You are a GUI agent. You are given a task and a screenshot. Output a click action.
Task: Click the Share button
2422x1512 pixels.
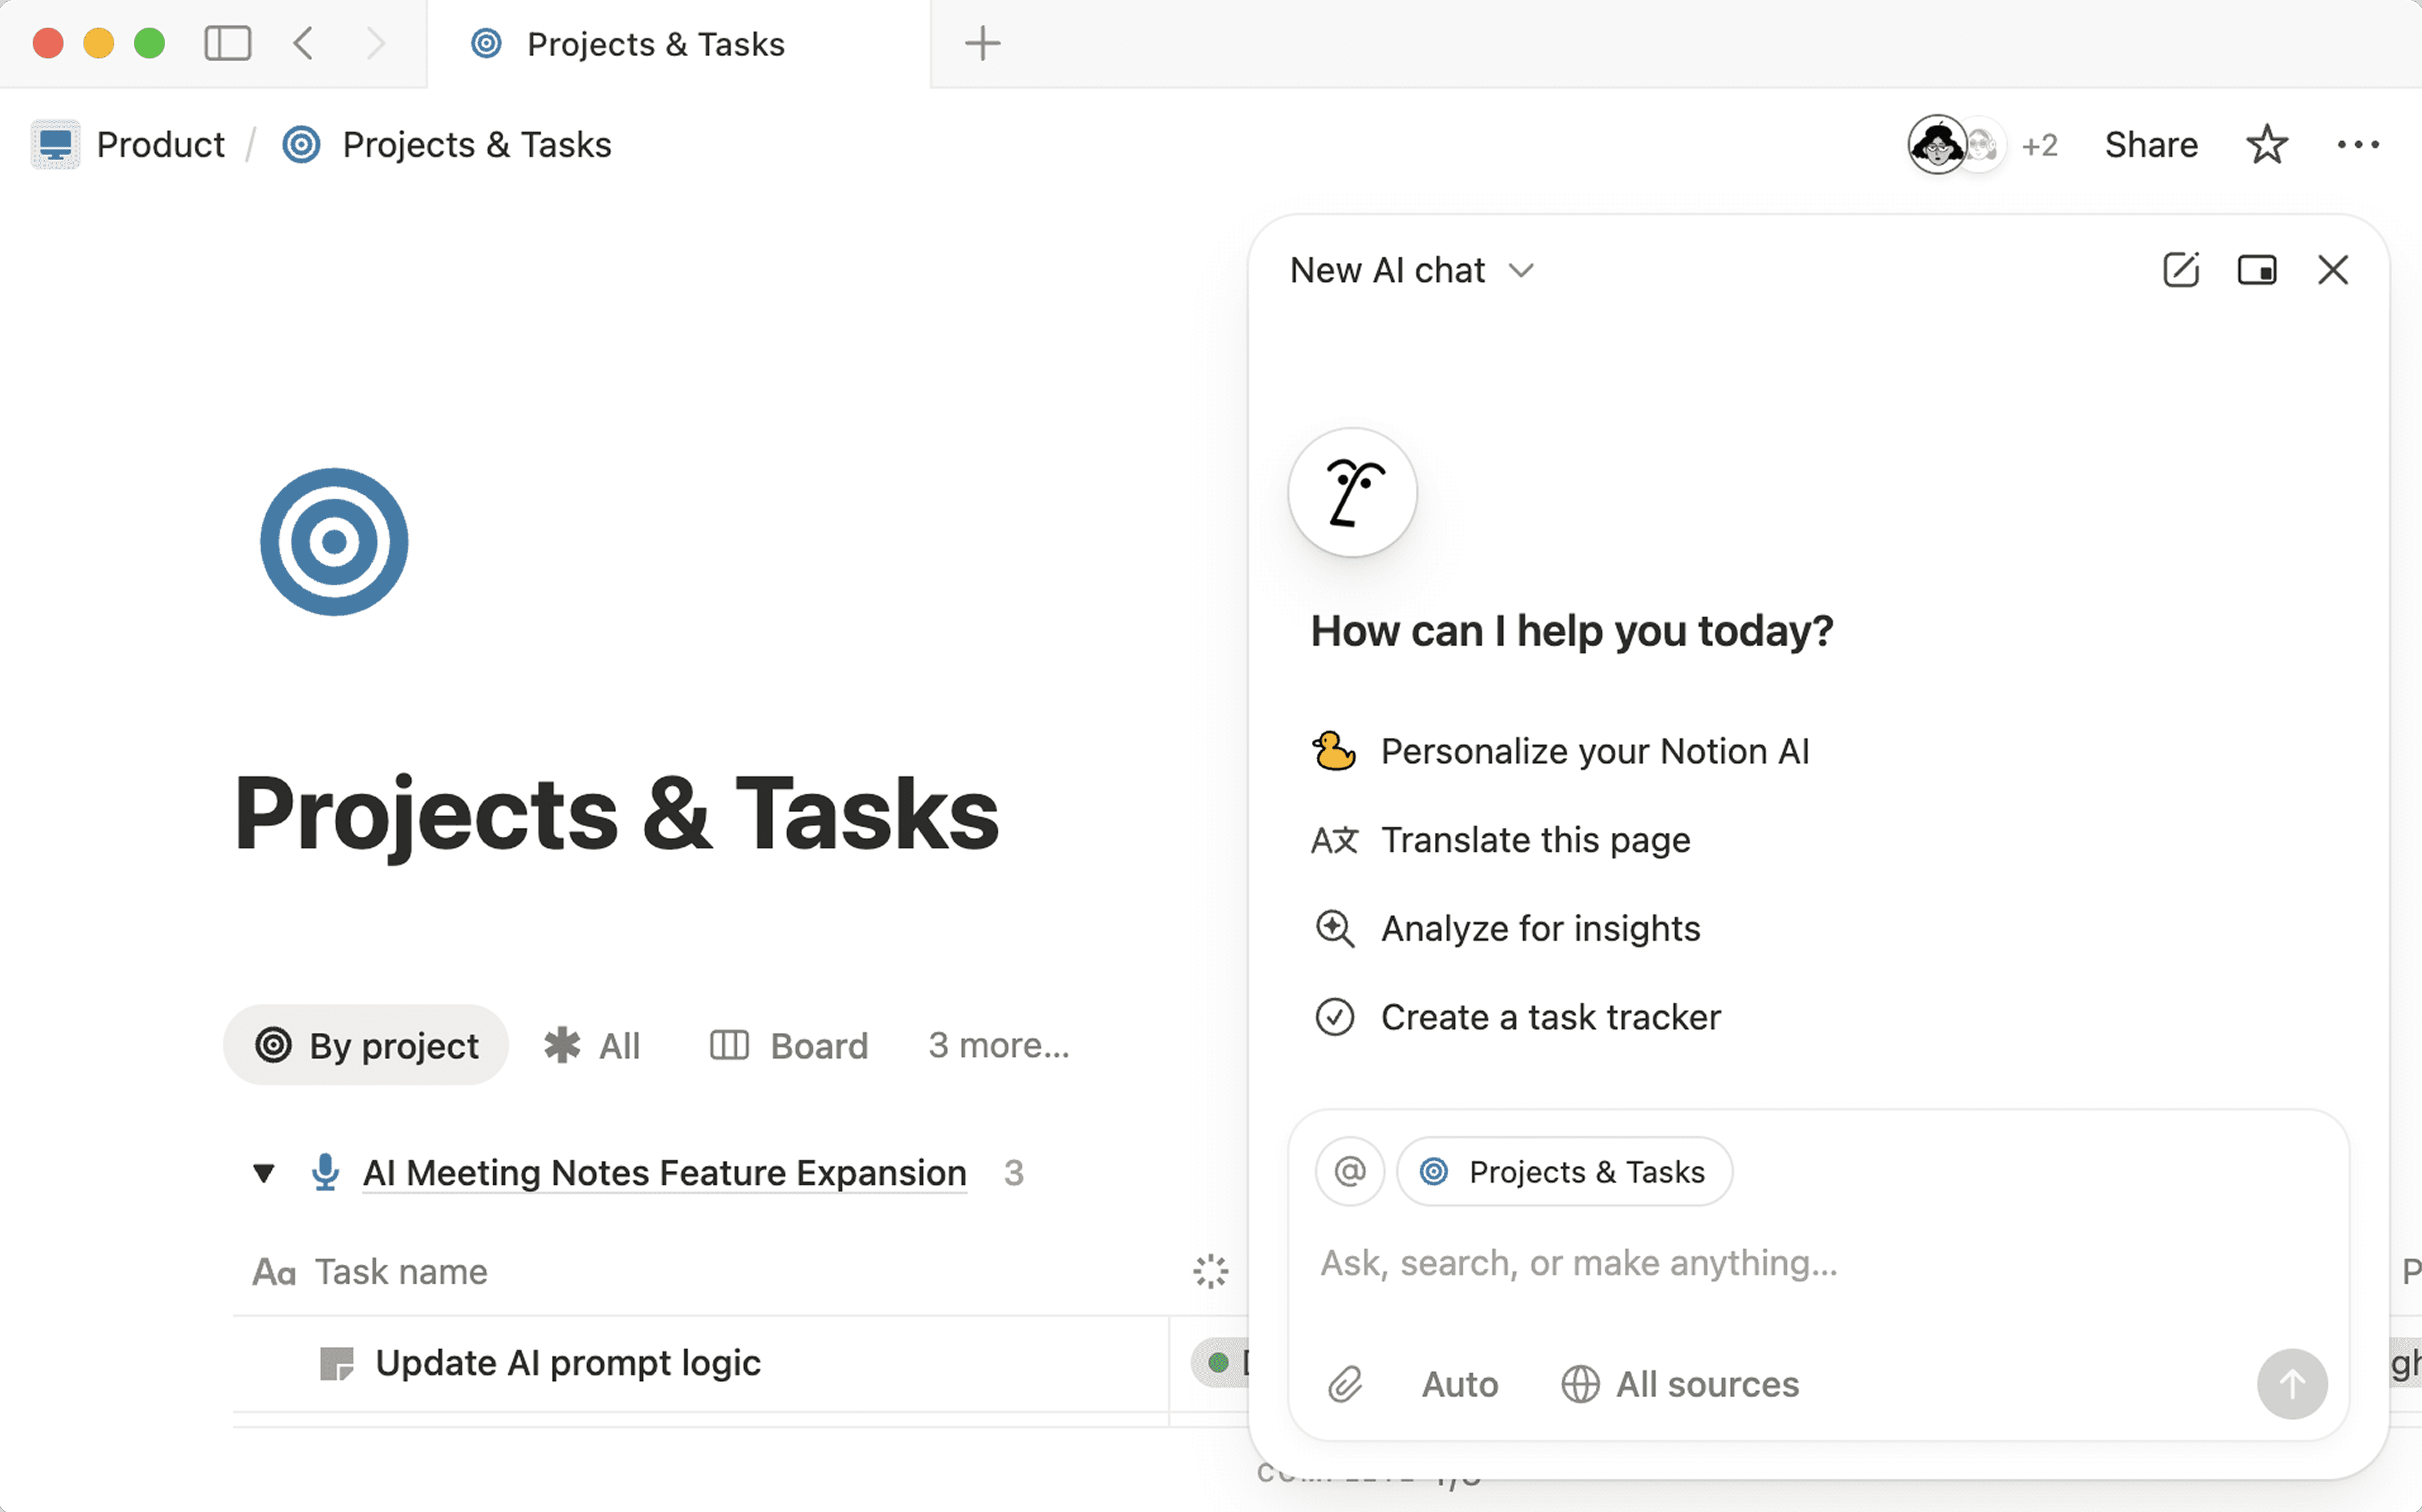[2151, 144]
